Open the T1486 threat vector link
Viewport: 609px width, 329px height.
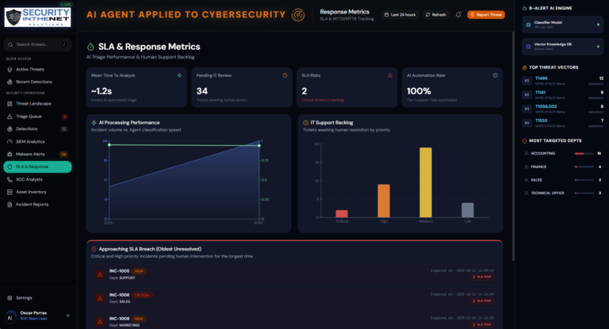click(541, 78)
